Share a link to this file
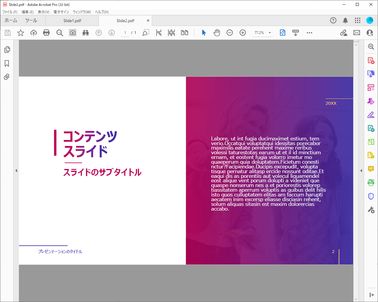The height and width of the screenshot is (302, 378). 344,33
